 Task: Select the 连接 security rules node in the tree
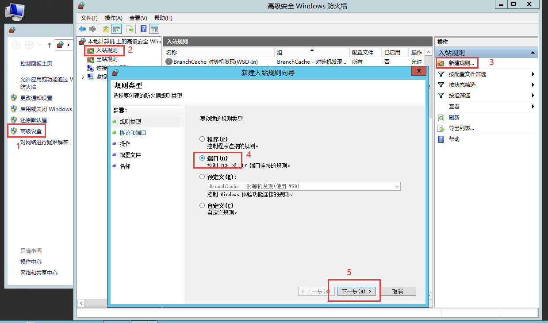pos(102,68)
